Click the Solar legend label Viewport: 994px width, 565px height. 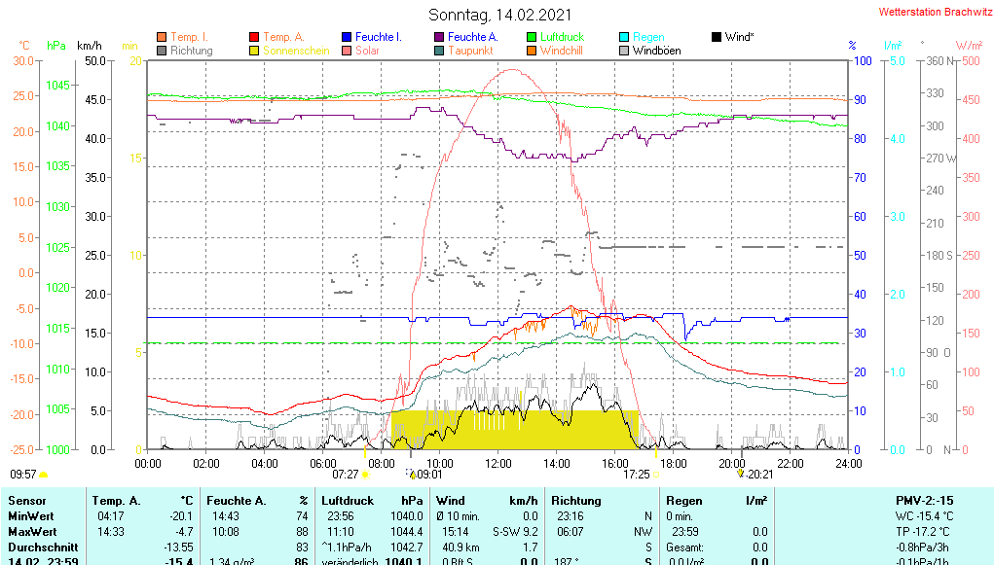(367, 51)
